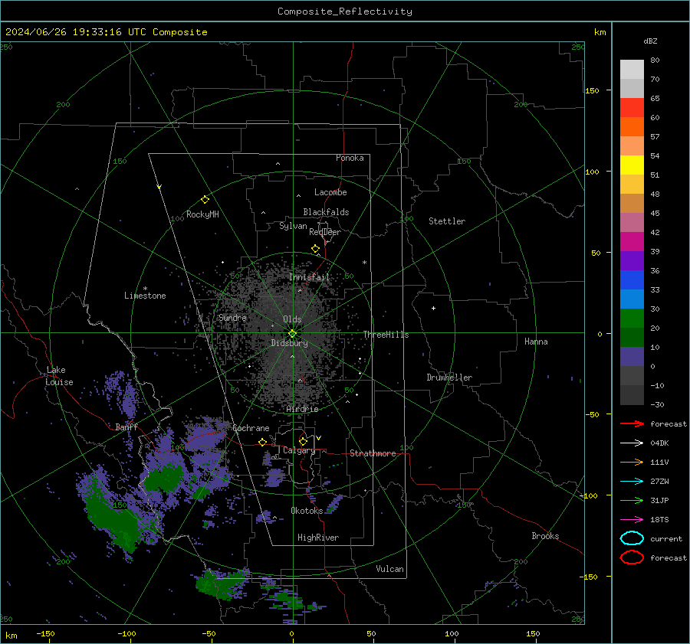Click the Lacombe town label

[330, 192]
